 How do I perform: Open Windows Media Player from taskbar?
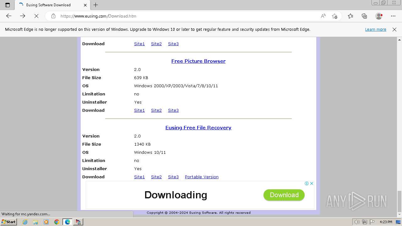[x=46, y=222]
